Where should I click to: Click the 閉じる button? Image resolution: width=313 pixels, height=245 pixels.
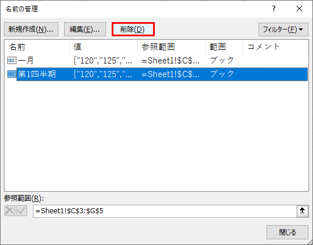[287, 232]
